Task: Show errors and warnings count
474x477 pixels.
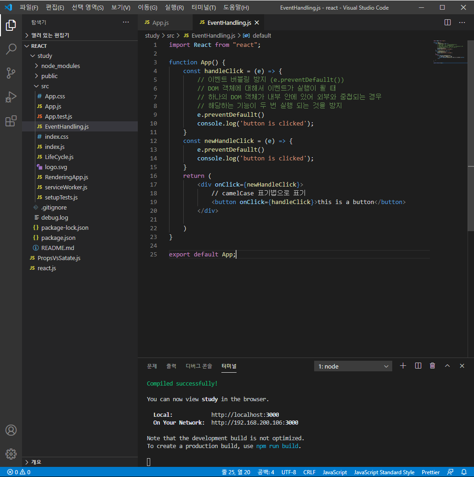Action: click(x=19, y=472)
